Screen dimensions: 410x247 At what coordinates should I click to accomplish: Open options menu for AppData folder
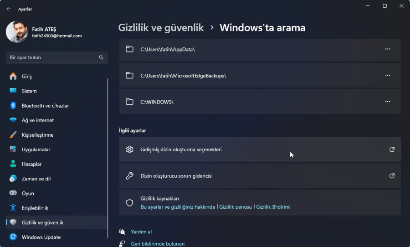(x=388, y=49)
